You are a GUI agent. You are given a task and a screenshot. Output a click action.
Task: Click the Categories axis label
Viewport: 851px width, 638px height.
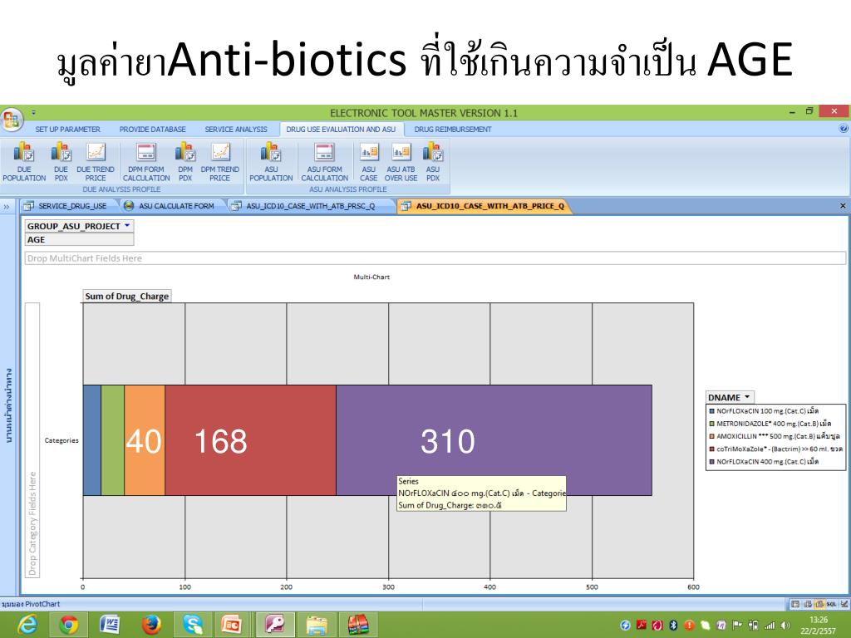point(61,440)
